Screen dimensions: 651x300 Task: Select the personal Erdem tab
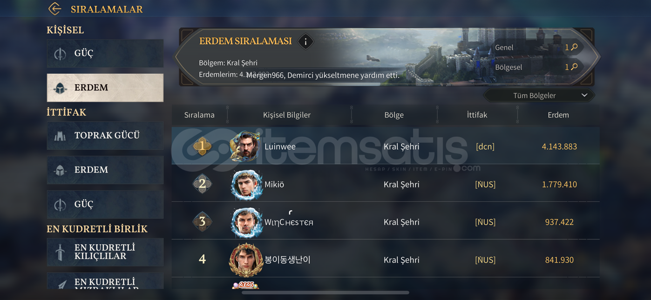(x=105, y=87)
